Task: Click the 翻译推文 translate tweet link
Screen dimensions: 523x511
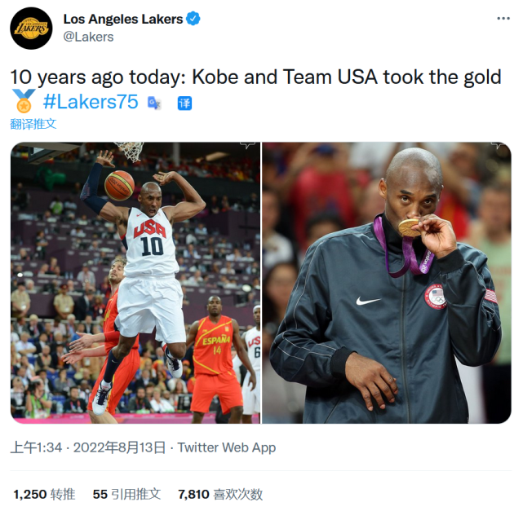Action: click(33, 124)
